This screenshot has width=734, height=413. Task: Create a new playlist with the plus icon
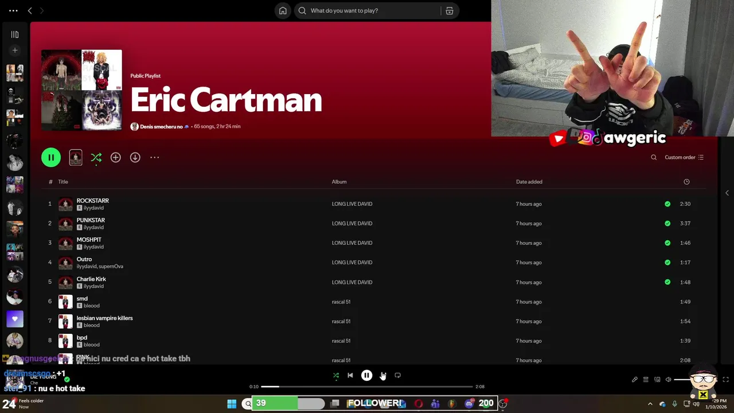(15, 50)
